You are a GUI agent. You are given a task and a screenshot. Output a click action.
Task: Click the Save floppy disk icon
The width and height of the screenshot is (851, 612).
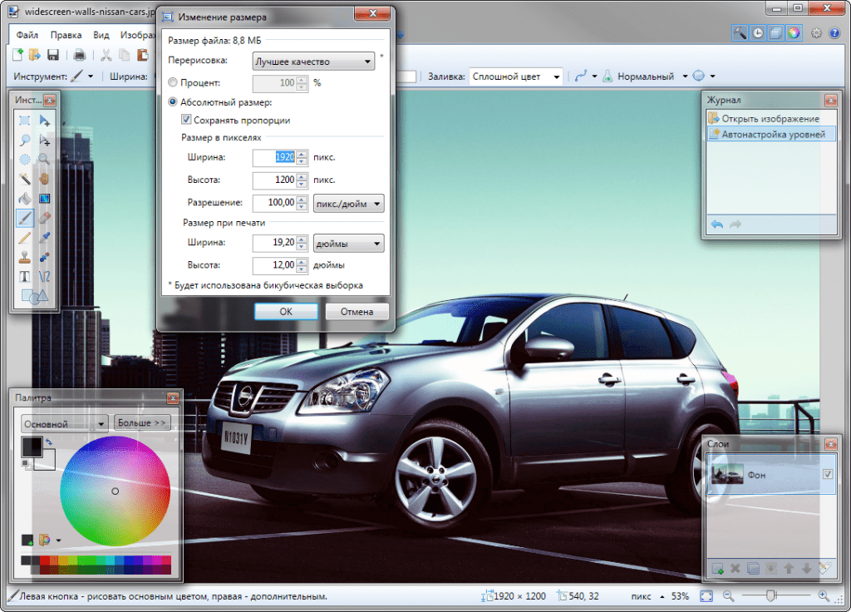(53, 55)
